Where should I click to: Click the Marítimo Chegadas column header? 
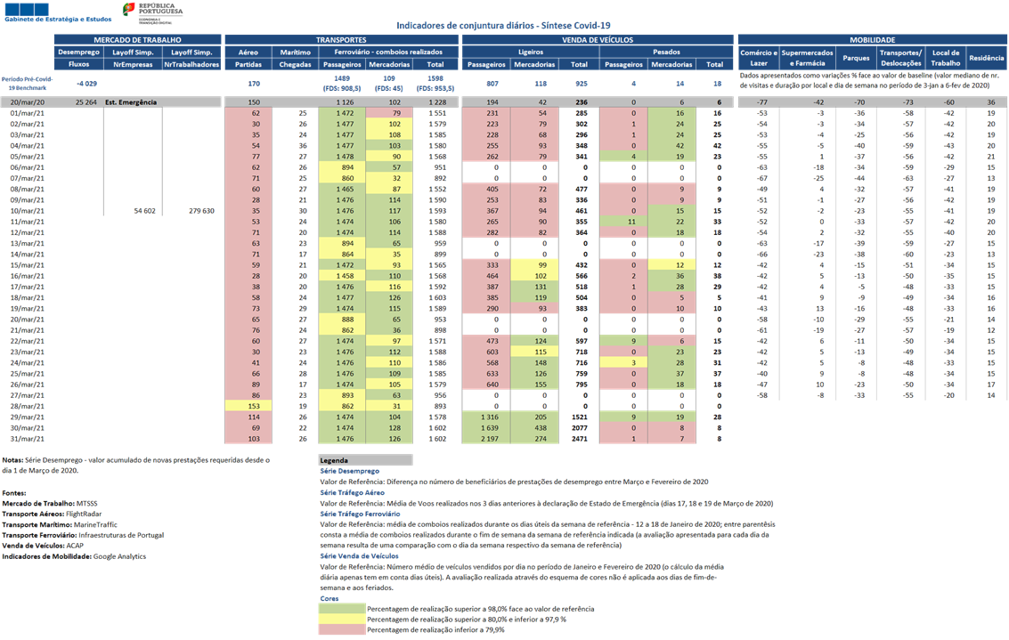tap(295, 58)
